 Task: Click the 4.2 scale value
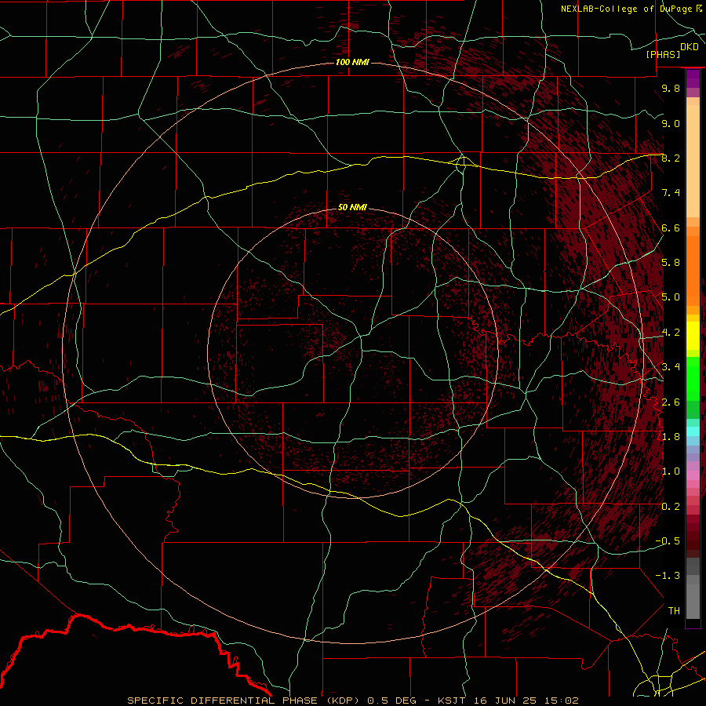coord(671,333)
